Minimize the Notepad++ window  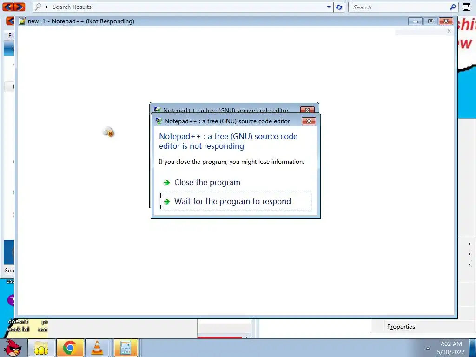coord(415,21)
